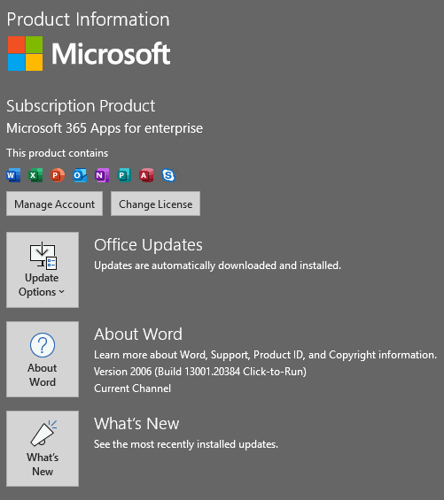Click the Microsoft four-color logo
444x500 pixels.
pos(25,53)
